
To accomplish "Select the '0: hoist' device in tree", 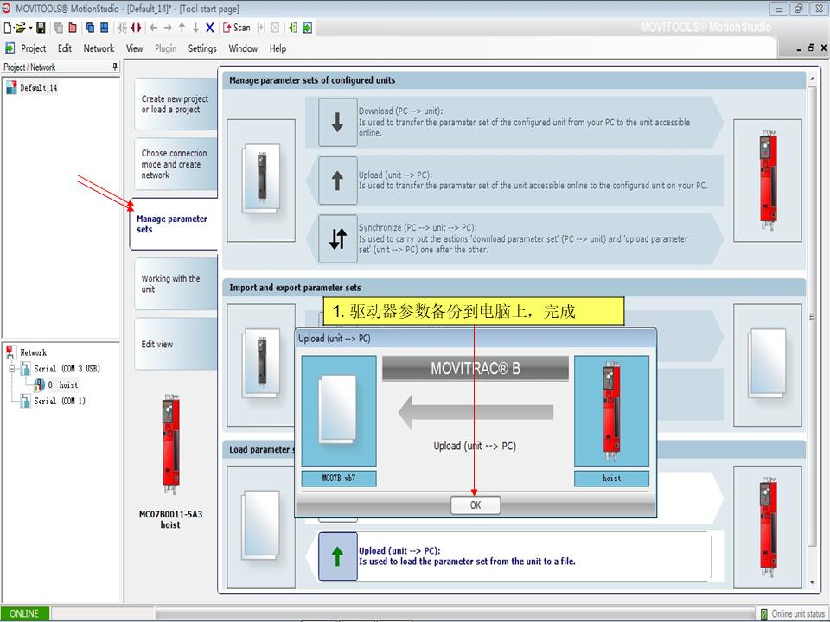I will click(62, 384).
